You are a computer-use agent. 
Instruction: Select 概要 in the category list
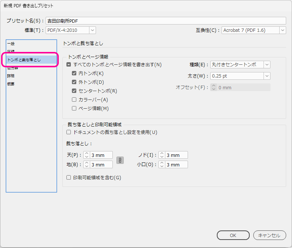point(31,84)
